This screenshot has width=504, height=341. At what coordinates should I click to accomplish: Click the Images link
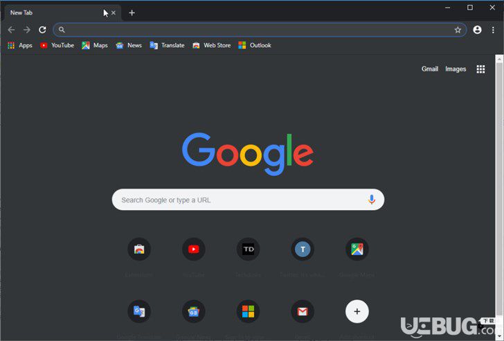456,69
